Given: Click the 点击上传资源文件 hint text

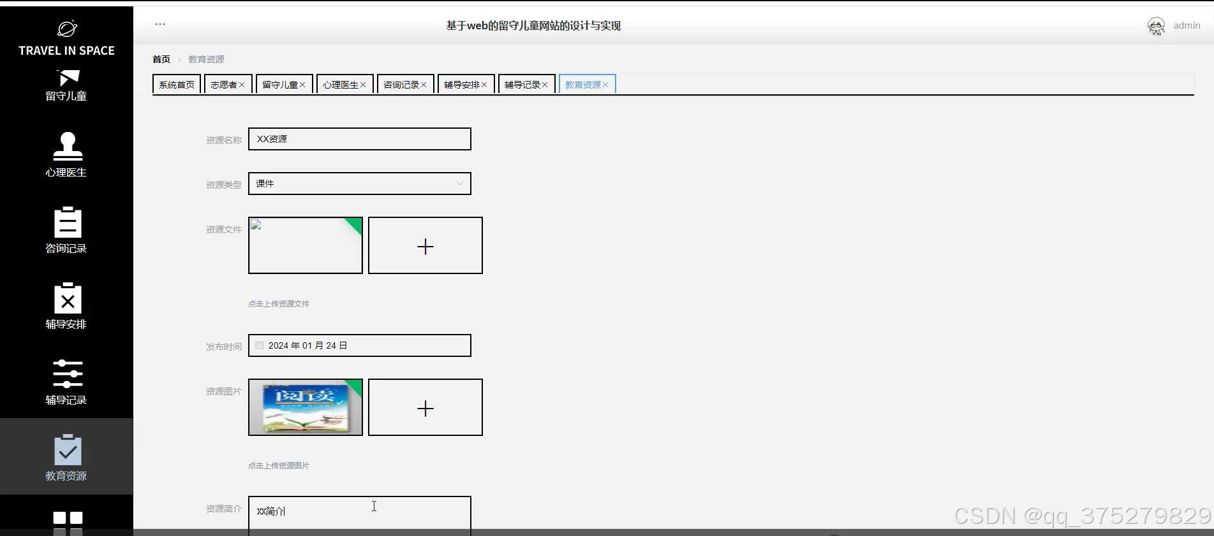Looking at the screenshot, I should tap(279, 304).
